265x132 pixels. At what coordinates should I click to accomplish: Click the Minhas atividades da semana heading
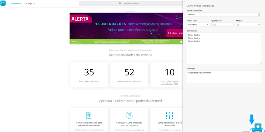[x=130, y=55]
